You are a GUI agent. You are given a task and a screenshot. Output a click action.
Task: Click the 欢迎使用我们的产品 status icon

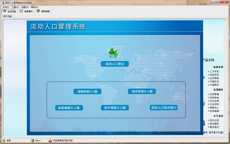pos(50,141)
